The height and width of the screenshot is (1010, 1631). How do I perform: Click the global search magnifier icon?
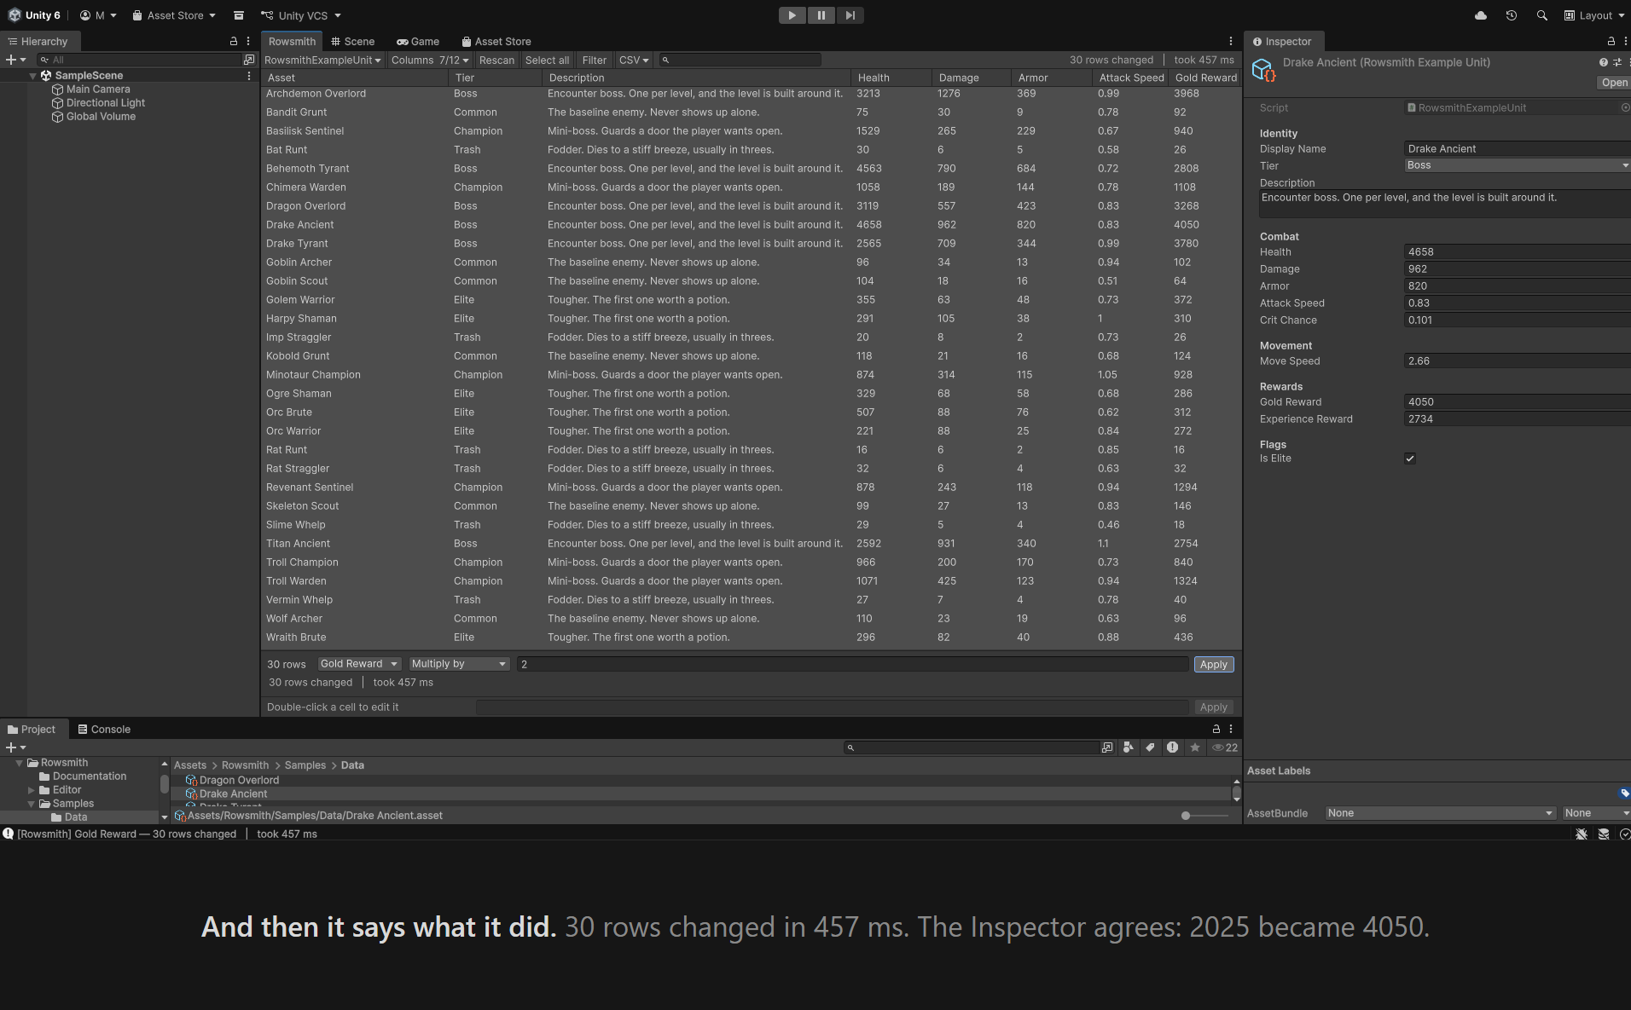tap(1541, 15)
